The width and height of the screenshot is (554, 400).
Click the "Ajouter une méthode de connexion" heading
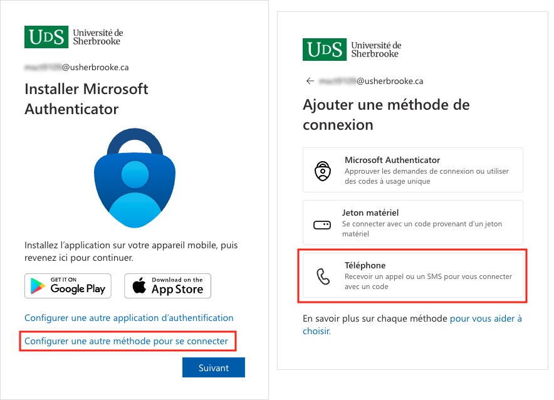pos(386,114)
